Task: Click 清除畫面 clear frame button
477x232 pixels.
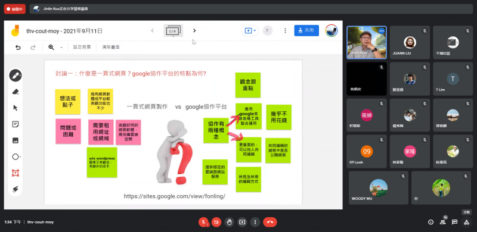Action: pos(111,47)
